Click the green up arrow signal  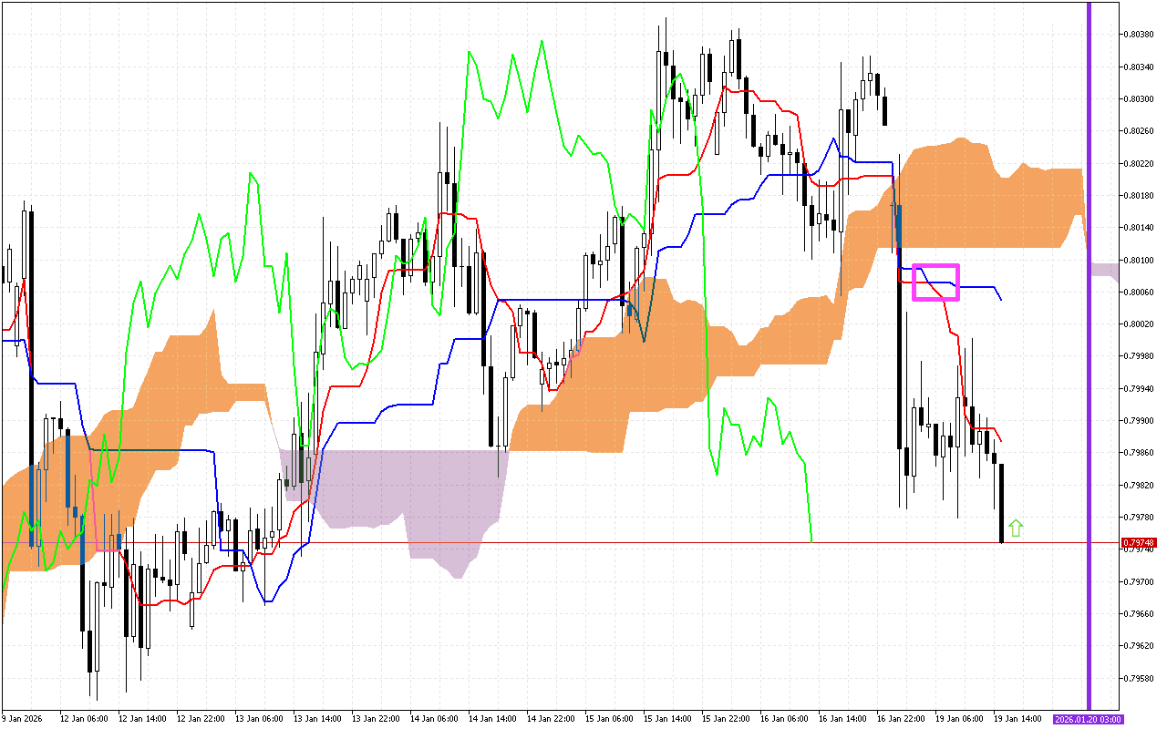1016,528
